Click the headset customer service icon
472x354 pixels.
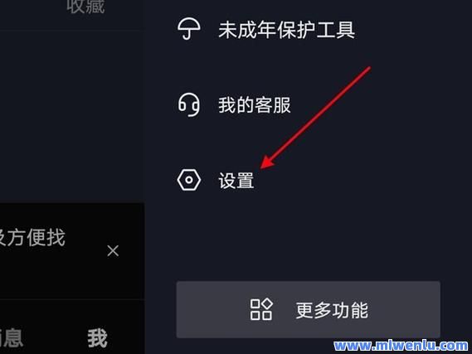189,104
